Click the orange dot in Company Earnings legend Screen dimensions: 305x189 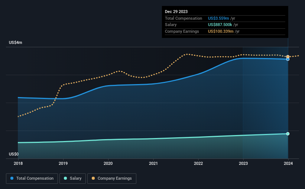tap(93, 178)
